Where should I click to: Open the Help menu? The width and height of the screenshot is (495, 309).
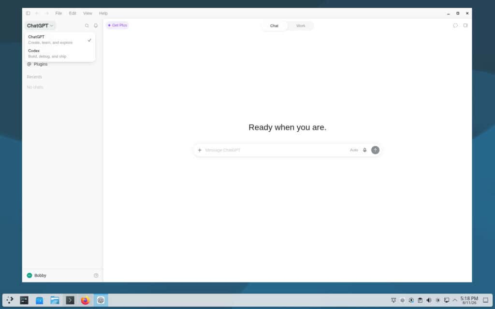pyautogui.click(x=103, y=13)
